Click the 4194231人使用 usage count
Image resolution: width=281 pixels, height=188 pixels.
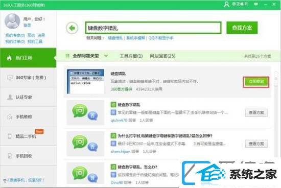(149, 89)
